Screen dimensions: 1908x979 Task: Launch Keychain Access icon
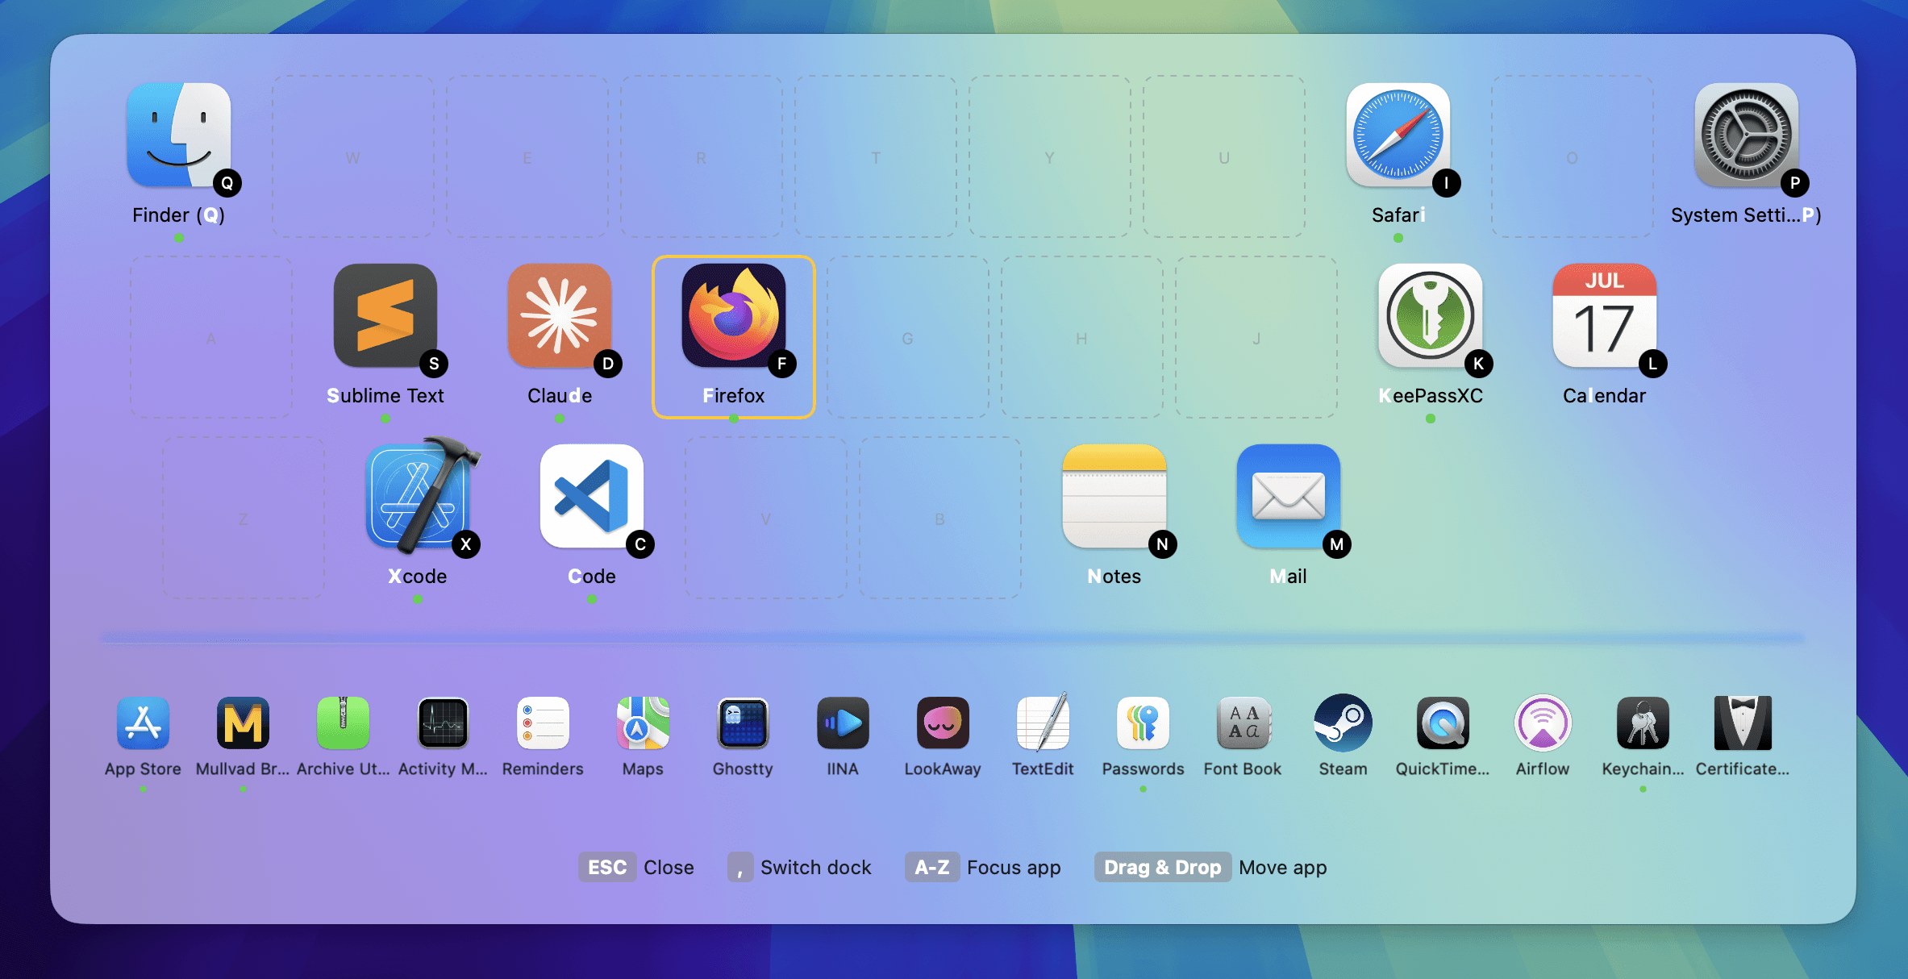(x=1643, y=723)
